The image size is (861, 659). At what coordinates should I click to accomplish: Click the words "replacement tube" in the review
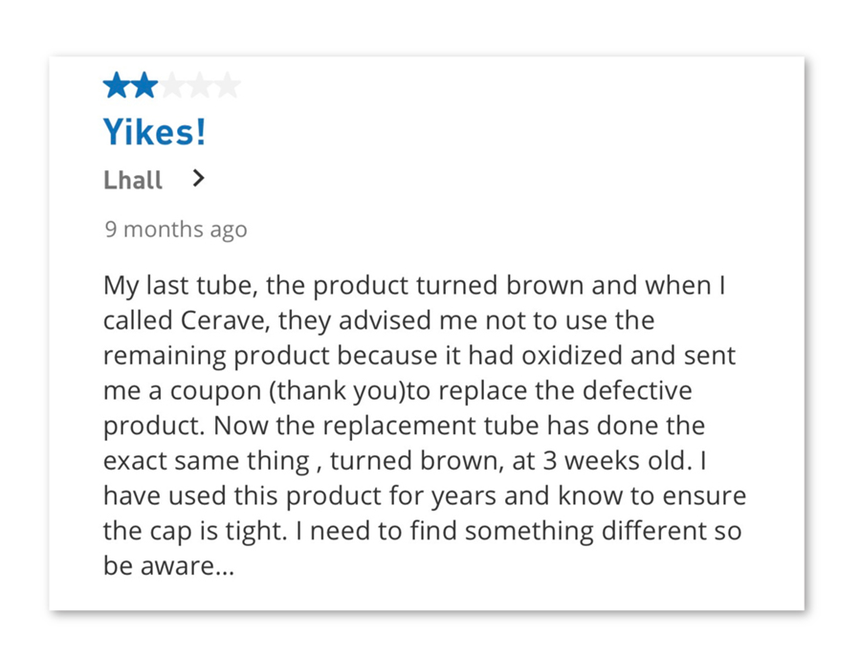[x=452, y=427]
